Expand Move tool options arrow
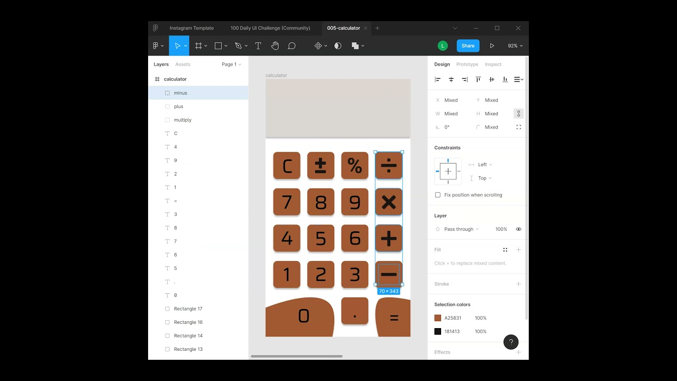 [x=185, y=46]
